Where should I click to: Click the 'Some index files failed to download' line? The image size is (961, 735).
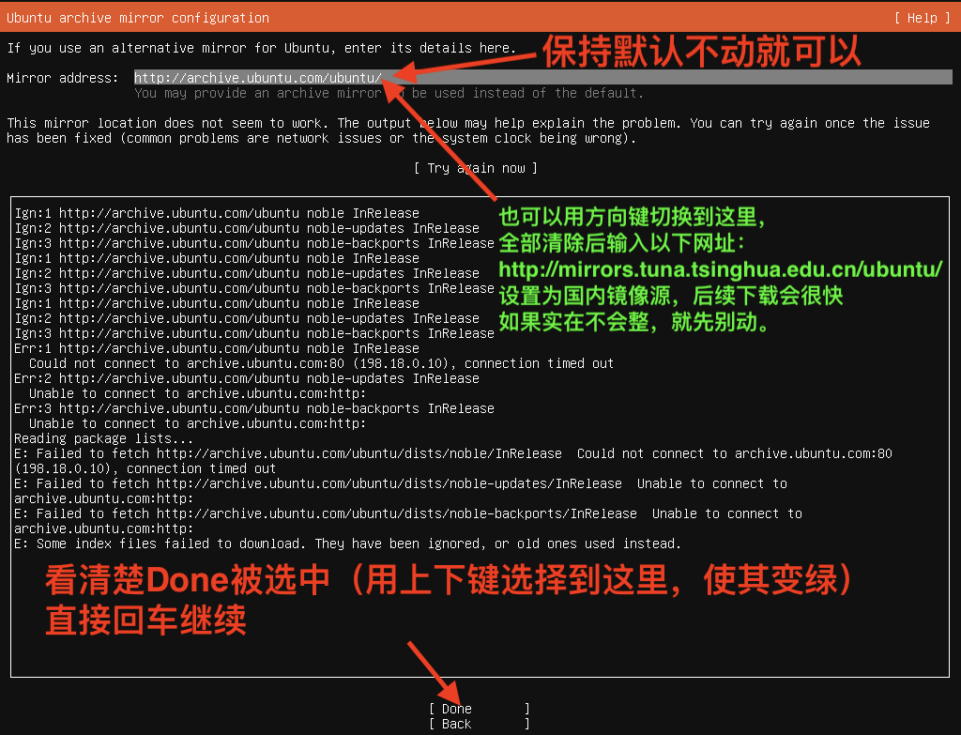point(347,544)
